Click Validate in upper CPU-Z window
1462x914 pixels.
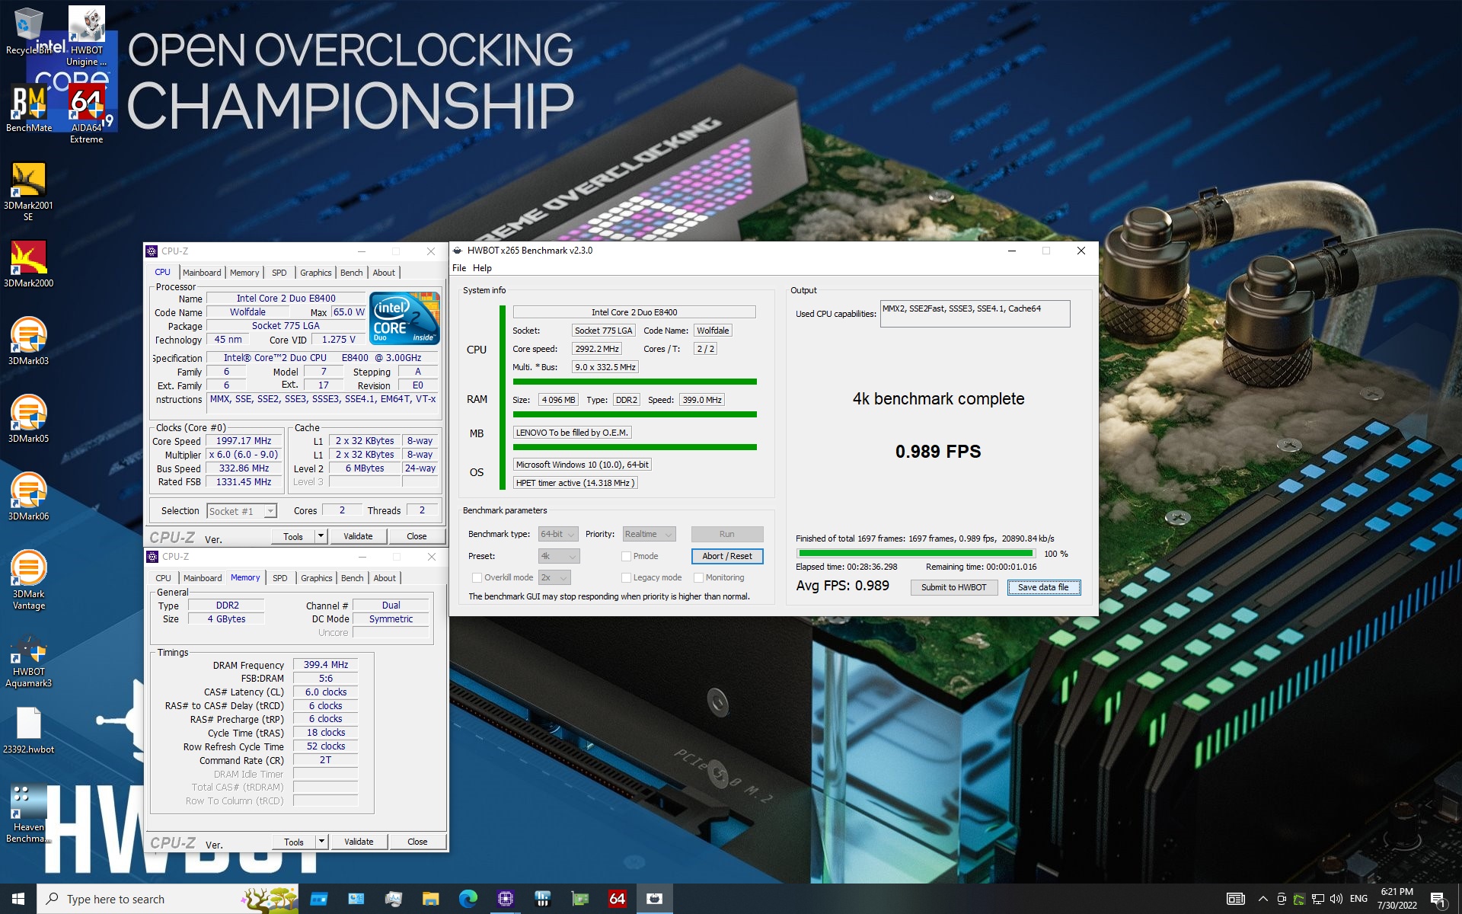[358, 536]
